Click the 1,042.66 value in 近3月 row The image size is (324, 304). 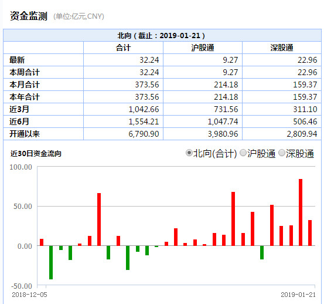click(144, 109)
